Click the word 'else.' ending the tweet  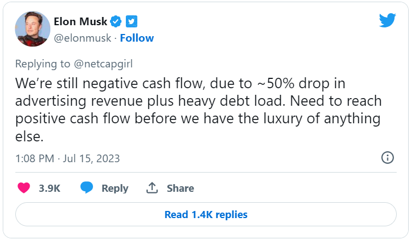(x=29, y=136)
